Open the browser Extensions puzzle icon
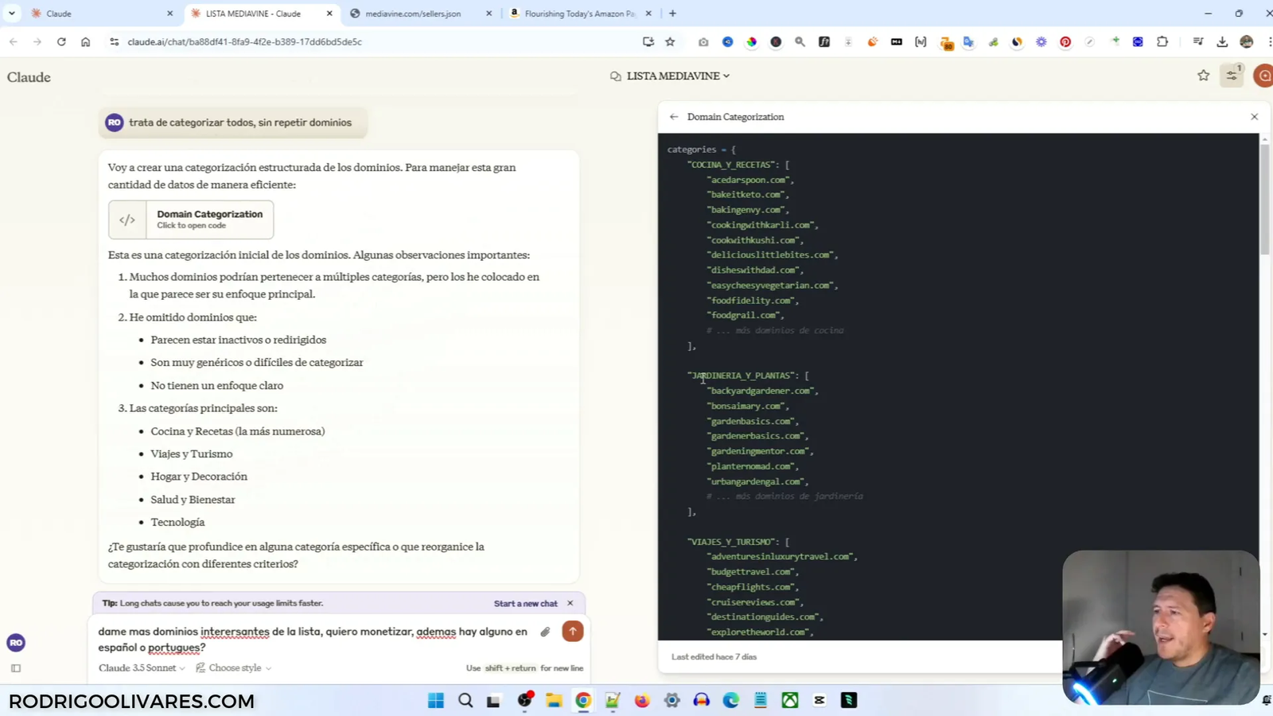Viewport: 1273px width, 716px height. pyautogui.click(x=1161, y=41)
